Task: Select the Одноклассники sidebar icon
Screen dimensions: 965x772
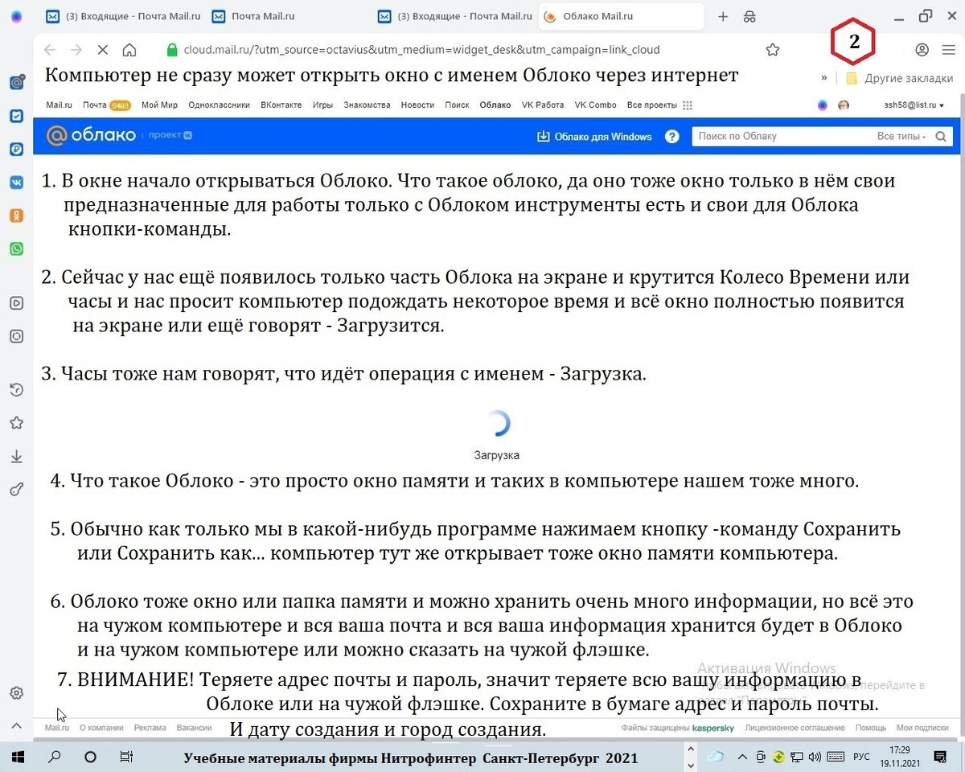Action: [16, 215]
